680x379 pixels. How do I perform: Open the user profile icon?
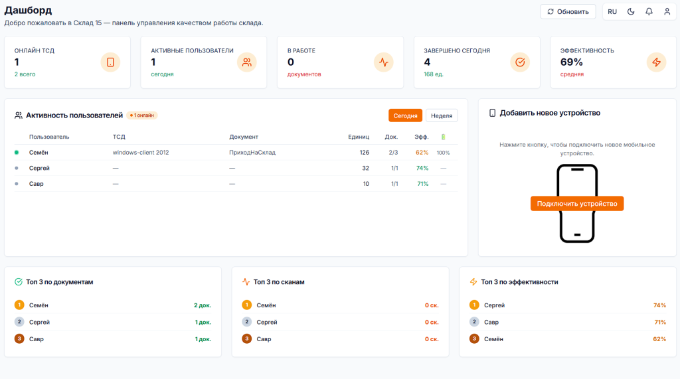667,12
